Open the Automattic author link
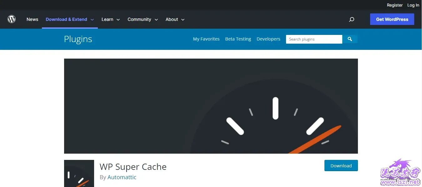Image resolution: width=422 pixels, height=187 pixels. (x=122, y=177)
